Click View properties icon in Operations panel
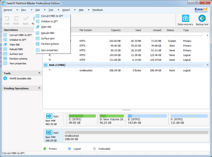Screen dimensions: 212x157 5,63
